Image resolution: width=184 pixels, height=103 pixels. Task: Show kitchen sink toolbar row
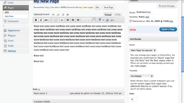[112, 20]
